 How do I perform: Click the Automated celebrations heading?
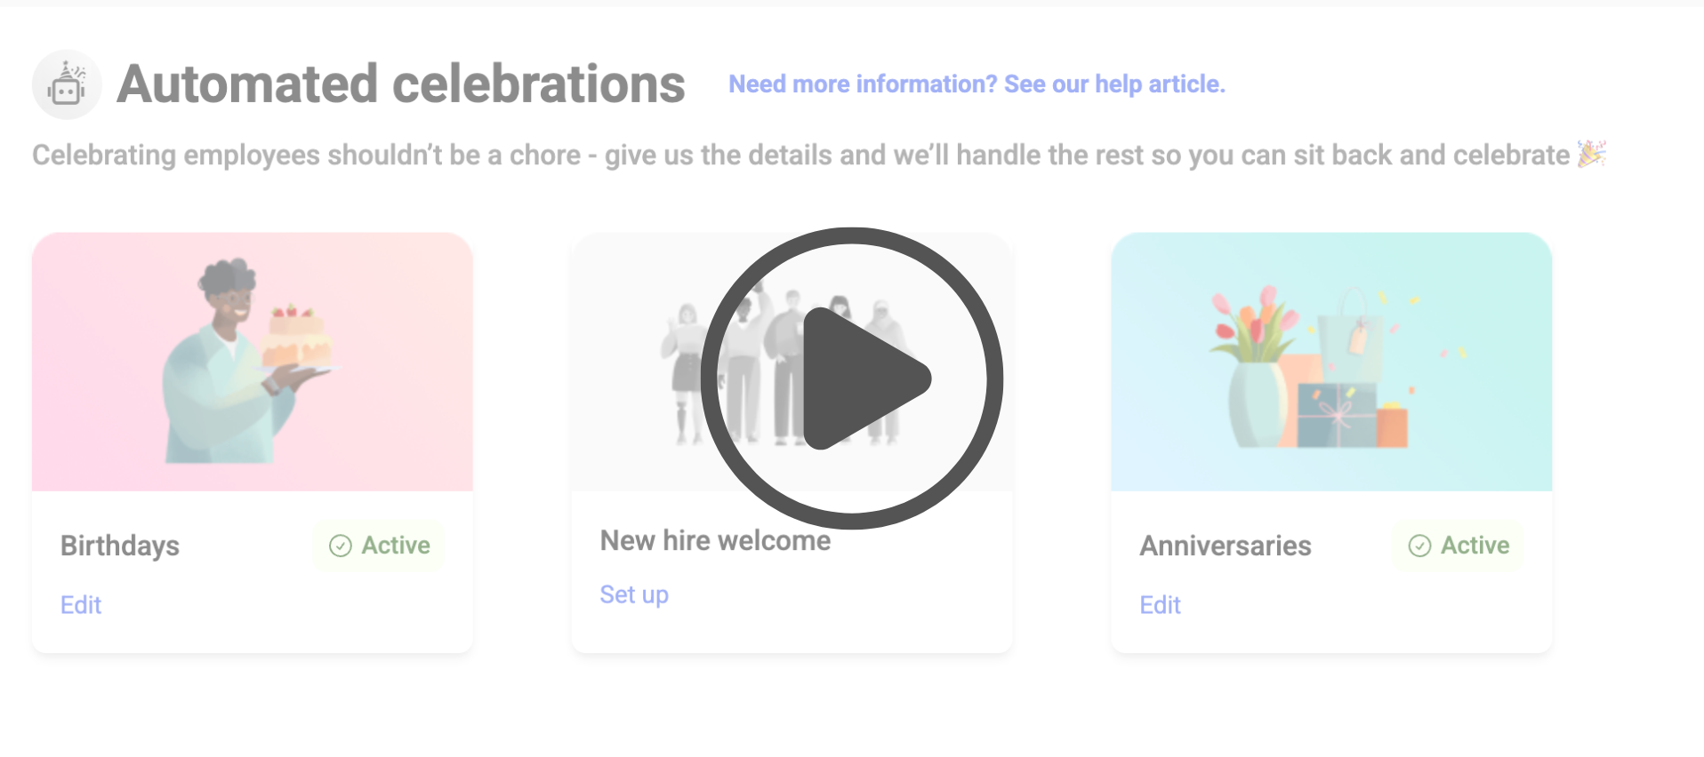(x=401, y=84)
